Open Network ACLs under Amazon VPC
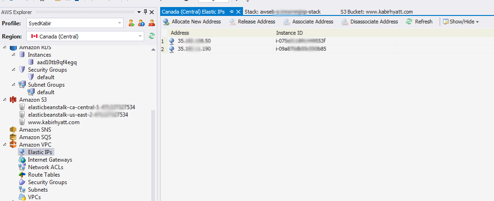The height and width of the screenshot is (201, 494). tap(45, 167)
